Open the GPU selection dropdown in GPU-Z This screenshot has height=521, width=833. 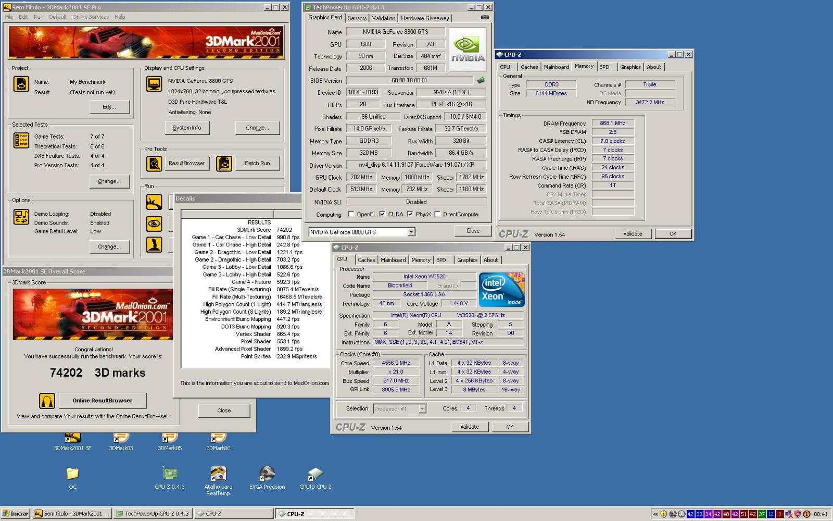411,232
